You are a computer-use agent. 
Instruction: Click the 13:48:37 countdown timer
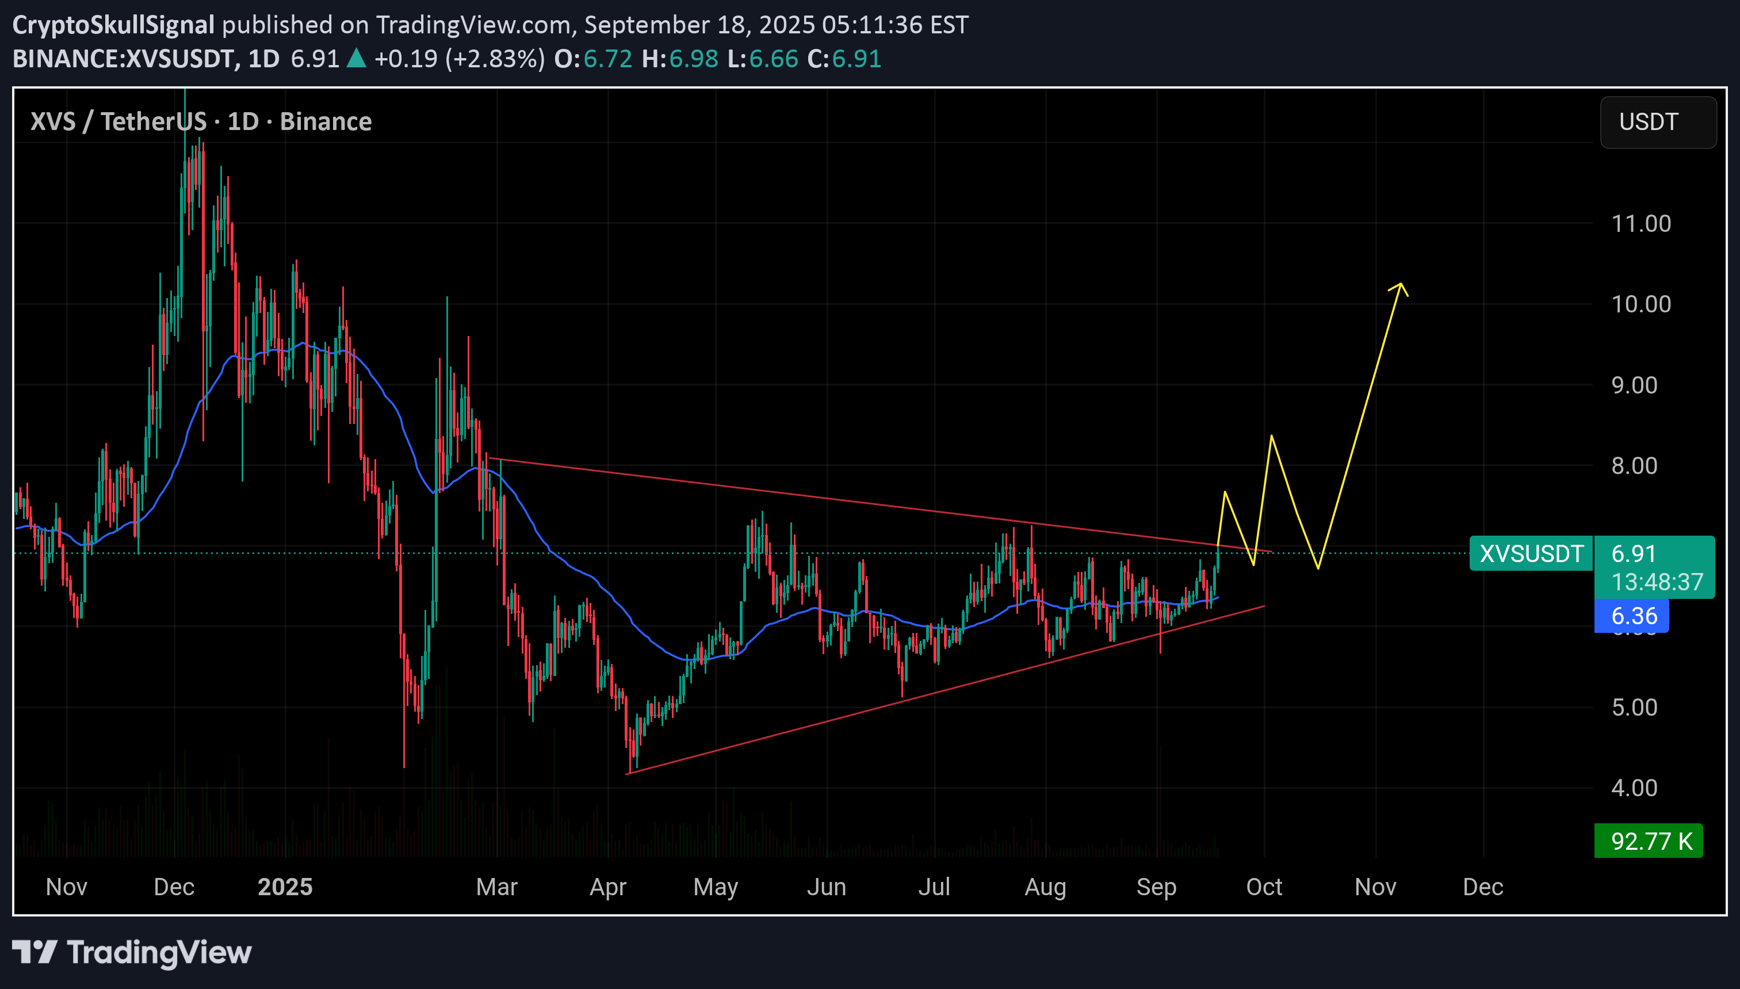click(x=1657, y=582)
